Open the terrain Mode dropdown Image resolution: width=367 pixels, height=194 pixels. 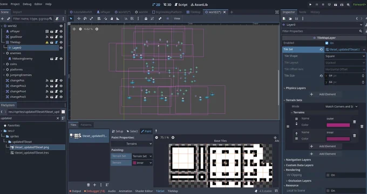pos(341,106)
